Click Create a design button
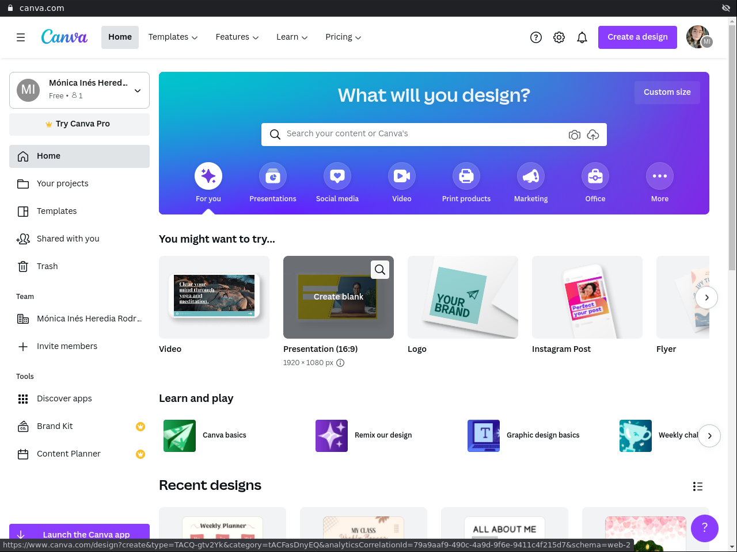Screen dimensions: 737x552 [x=637, y=37]
